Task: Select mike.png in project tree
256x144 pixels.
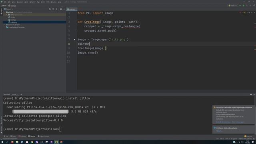Action: pos(14,22)
